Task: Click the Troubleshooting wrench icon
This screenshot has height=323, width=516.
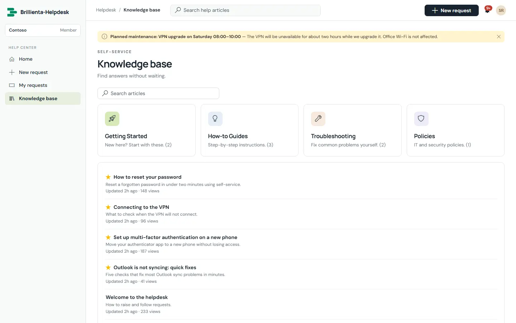Action: click(x=318, y=119)
